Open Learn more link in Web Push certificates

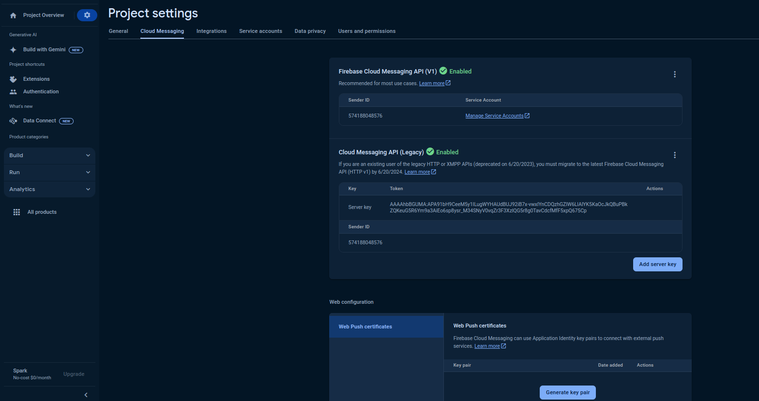pyautogui.click(x=487, y=346)
